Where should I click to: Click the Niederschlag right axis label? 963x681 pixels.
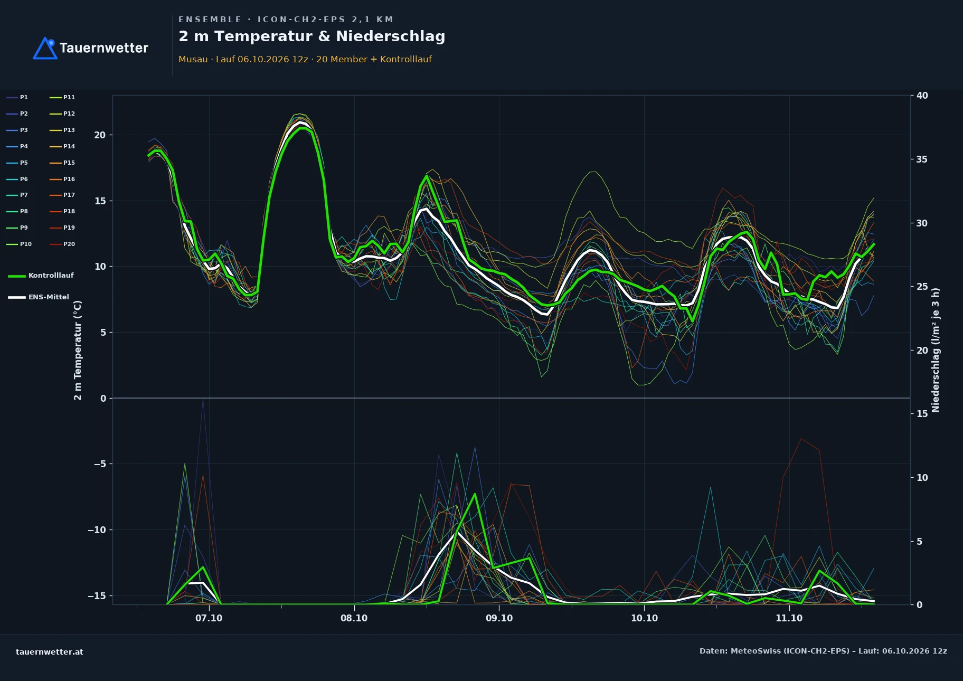(x=936, y=350)
